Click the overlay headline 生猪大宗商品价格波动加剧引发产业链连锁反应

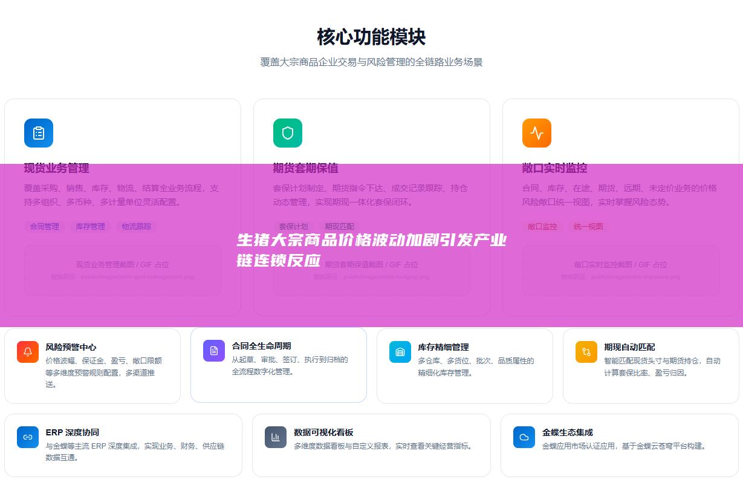pos(372,251)
